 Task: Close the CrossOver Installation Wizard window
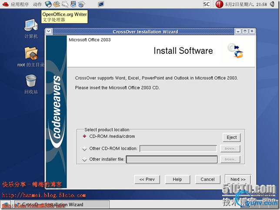pos(252,32)
